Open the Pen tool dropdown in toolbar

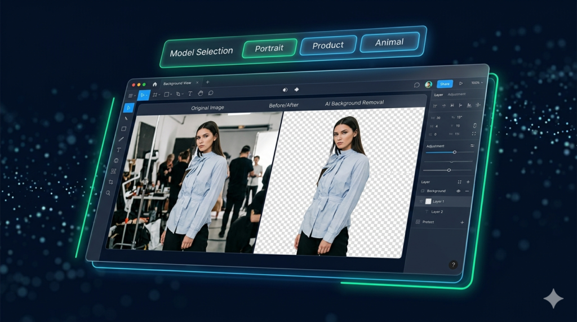click(x=179, y=94)
